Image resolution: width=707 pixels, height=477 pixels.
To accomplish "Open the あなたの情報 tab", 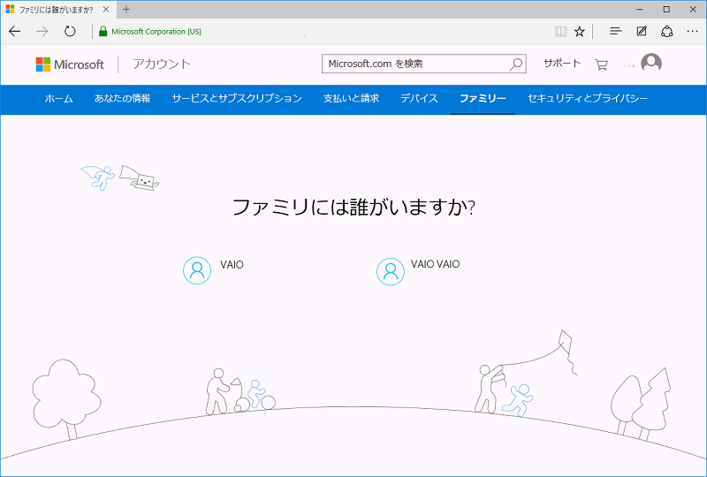I will 122,98.
